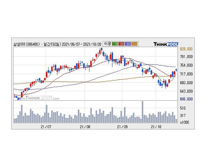Click the tallest volume bar in late September
The width and height of the screenshot is (206, 167).
tap(142, 112)
